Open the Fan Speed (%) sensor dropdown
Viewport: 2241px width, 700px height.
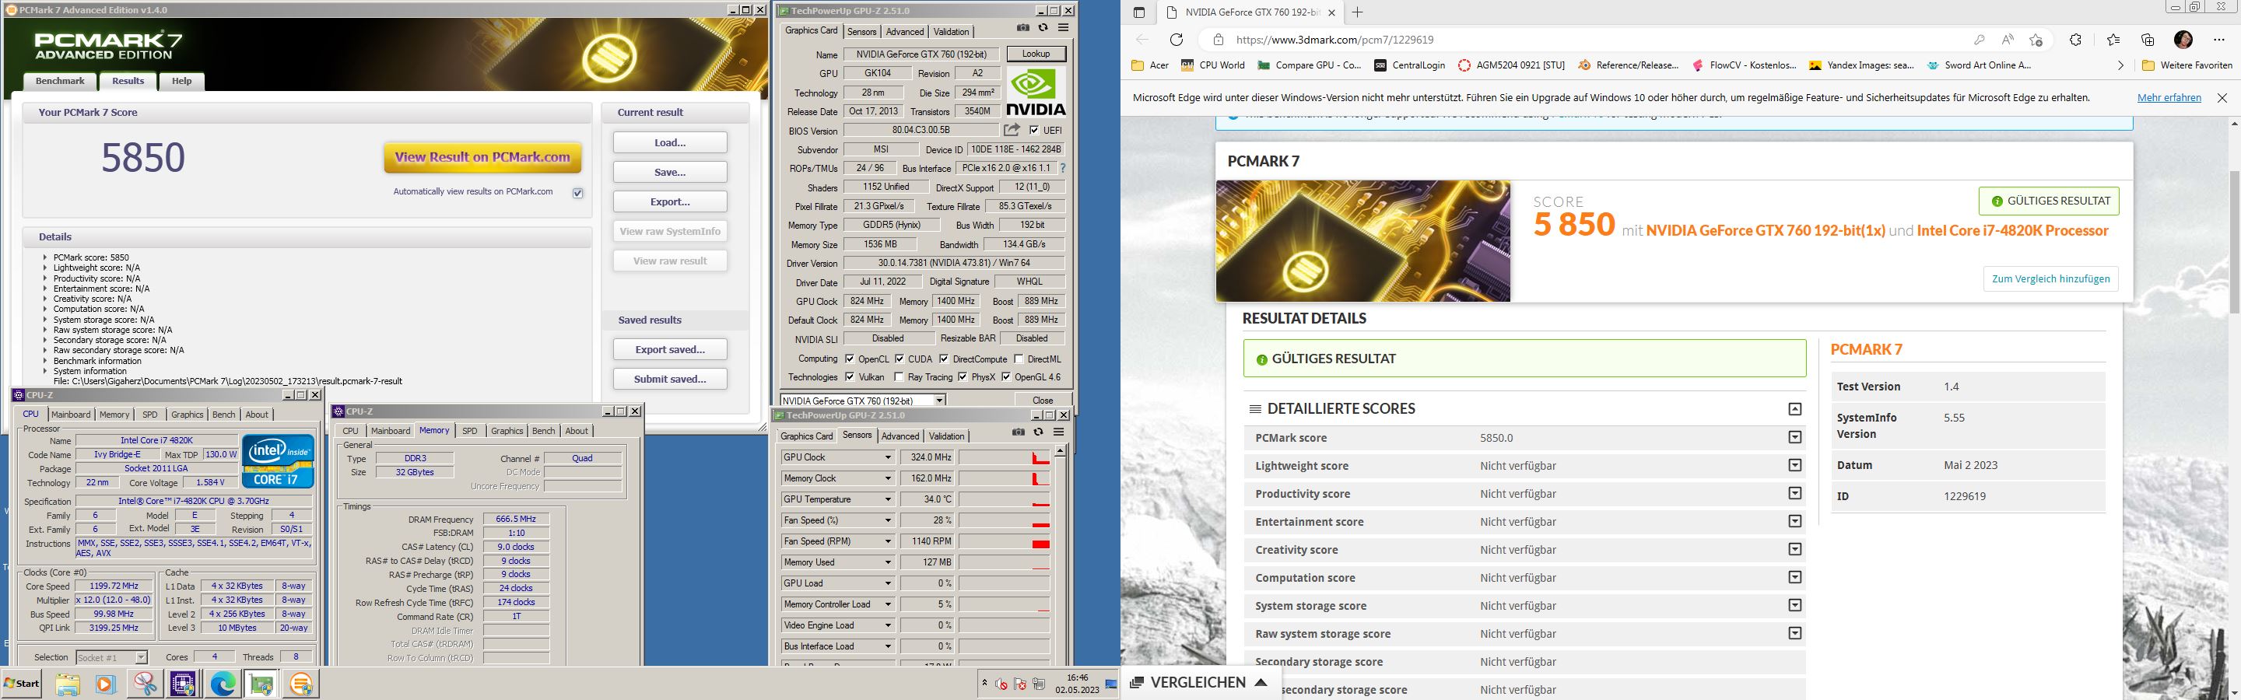click(888, 520)
